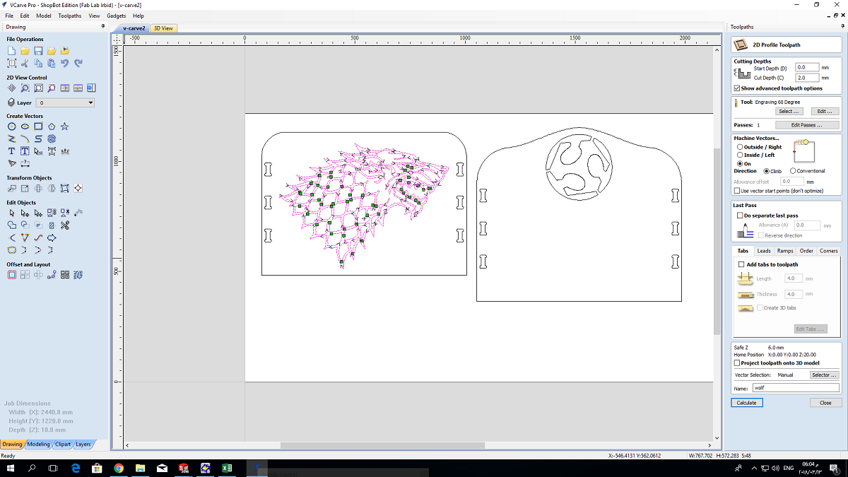
Task: Click the Layer stack icon
Action: (x=11, y=102)
